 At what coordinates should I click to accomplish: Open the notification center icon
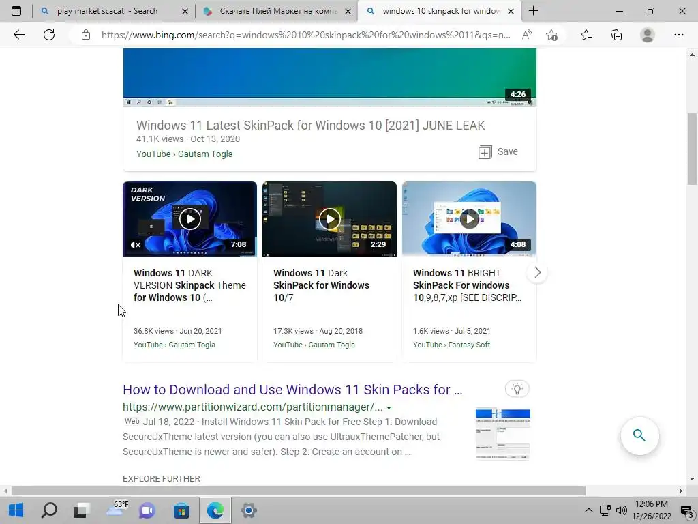pos(686,511)
